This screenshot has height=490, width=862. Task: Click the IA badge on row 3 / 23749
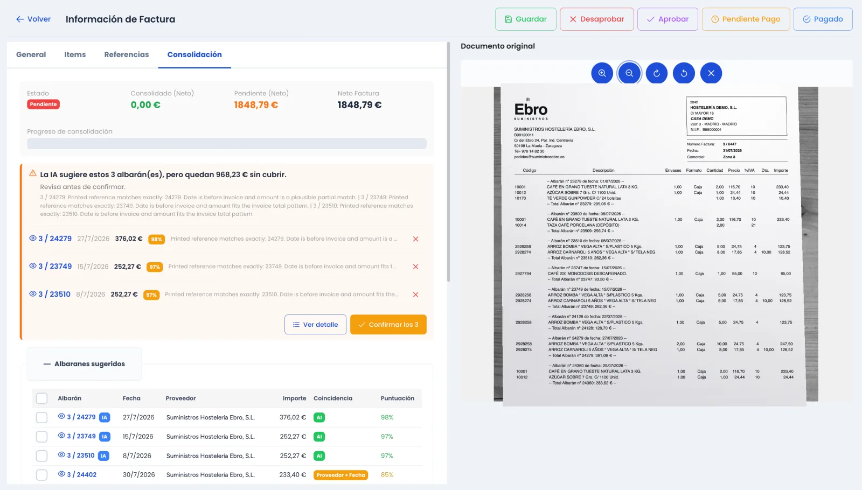(x=105, y=437)
